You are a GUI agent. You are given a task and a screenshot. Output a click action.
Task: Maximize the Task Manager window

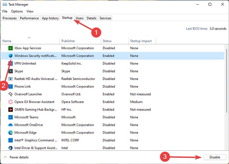coord(210,4)
